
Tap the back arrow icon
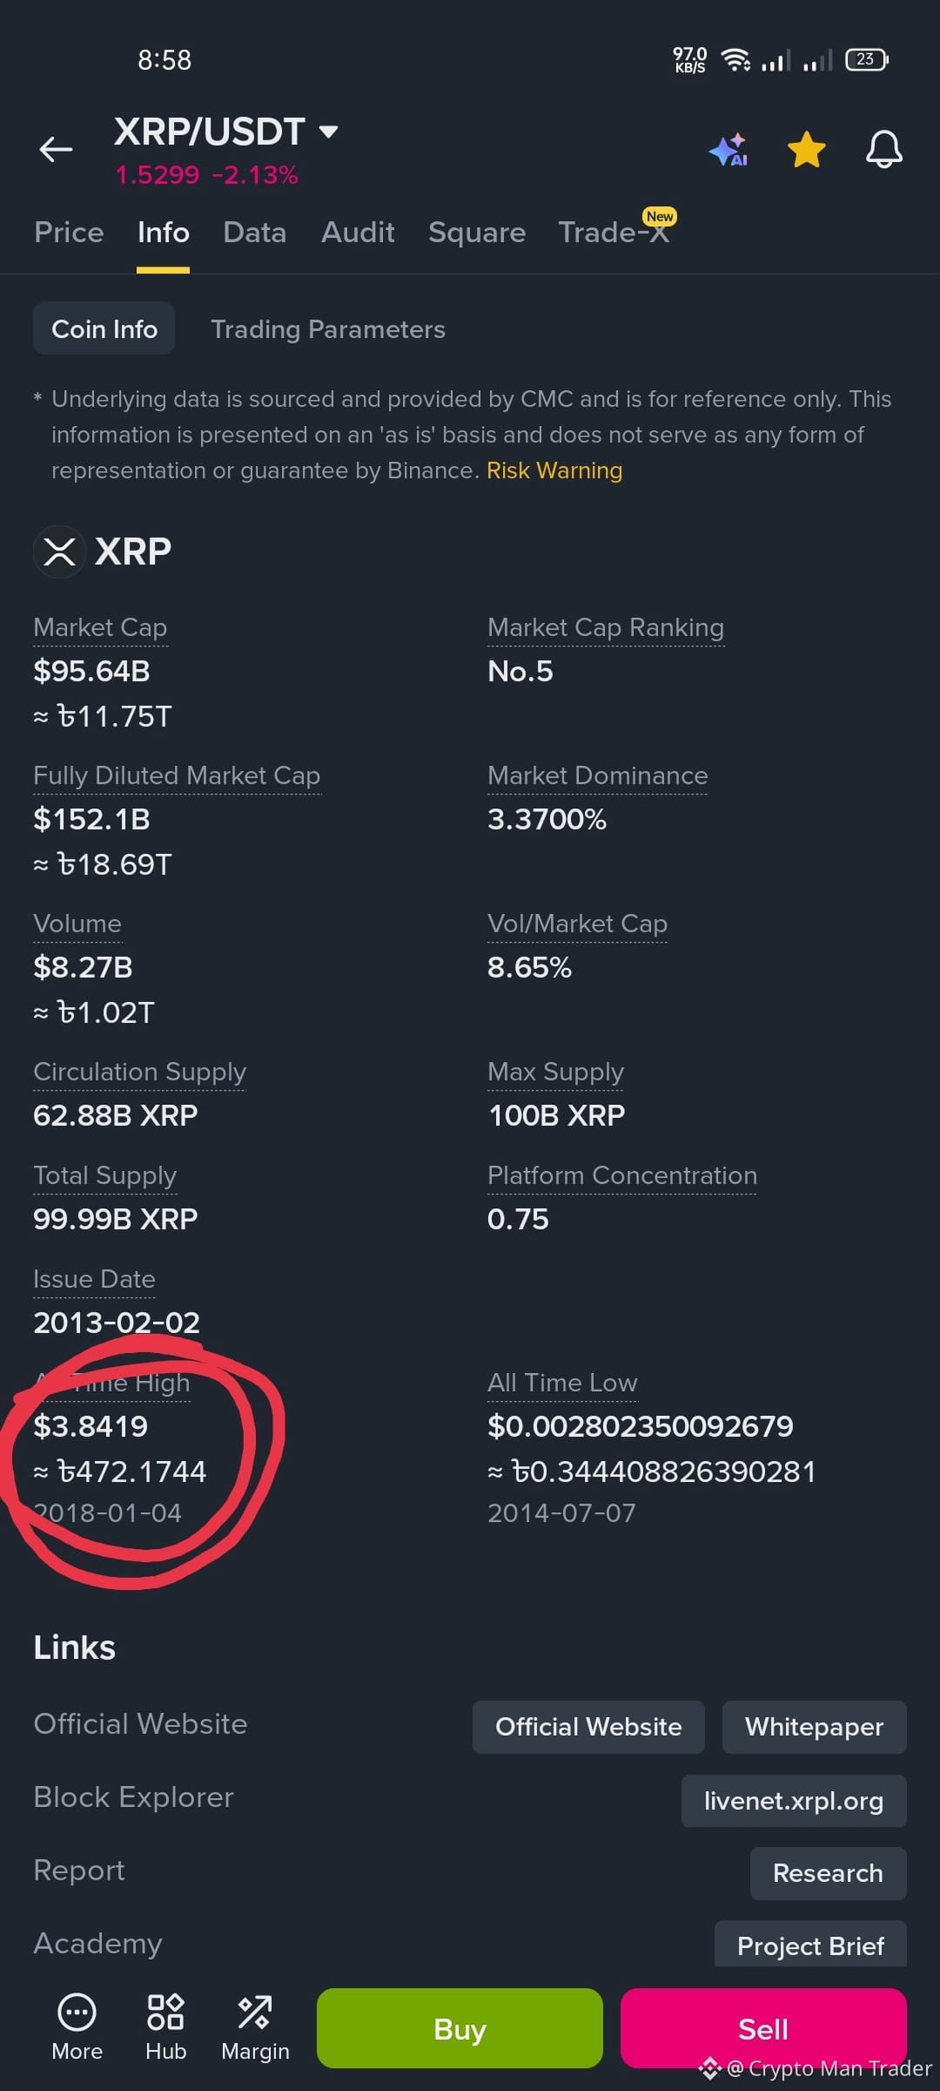(56, 150)
